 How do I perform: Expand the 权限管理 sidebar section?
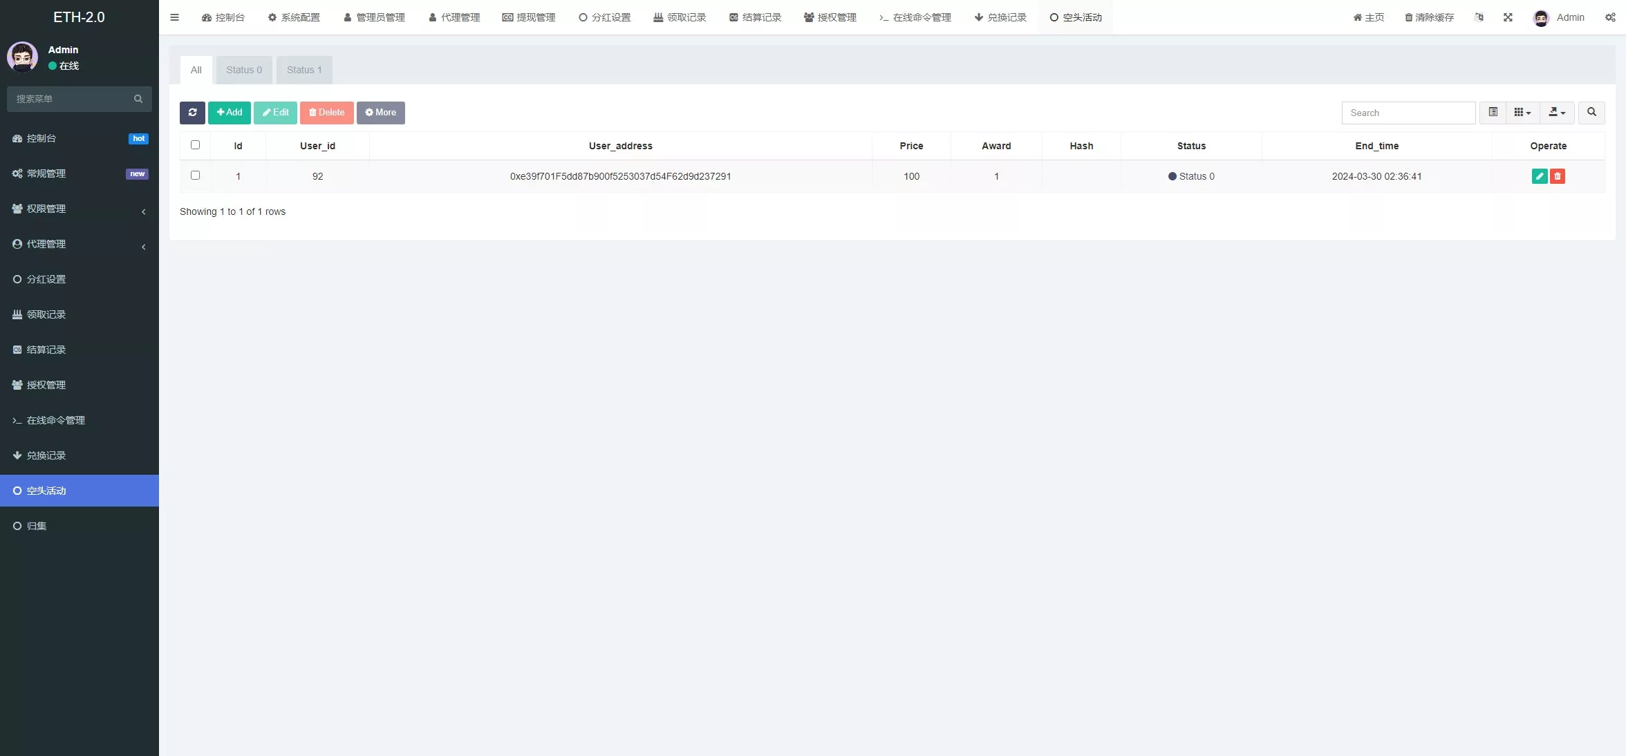(79, 209)
